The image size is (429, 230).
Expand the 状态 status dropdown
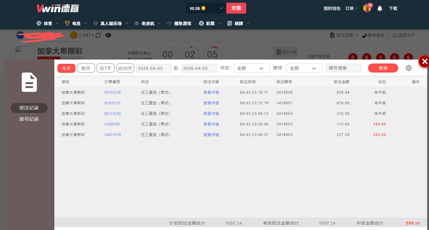[252, 68]
